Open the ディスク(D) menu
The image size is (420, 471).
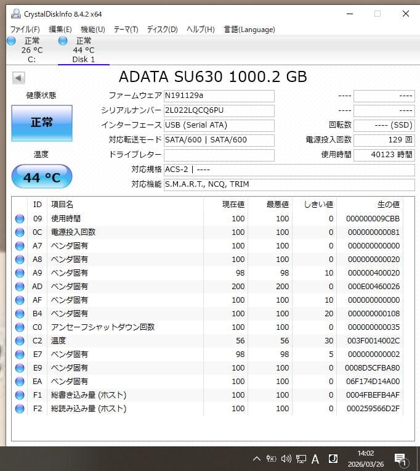click(163, 30)
